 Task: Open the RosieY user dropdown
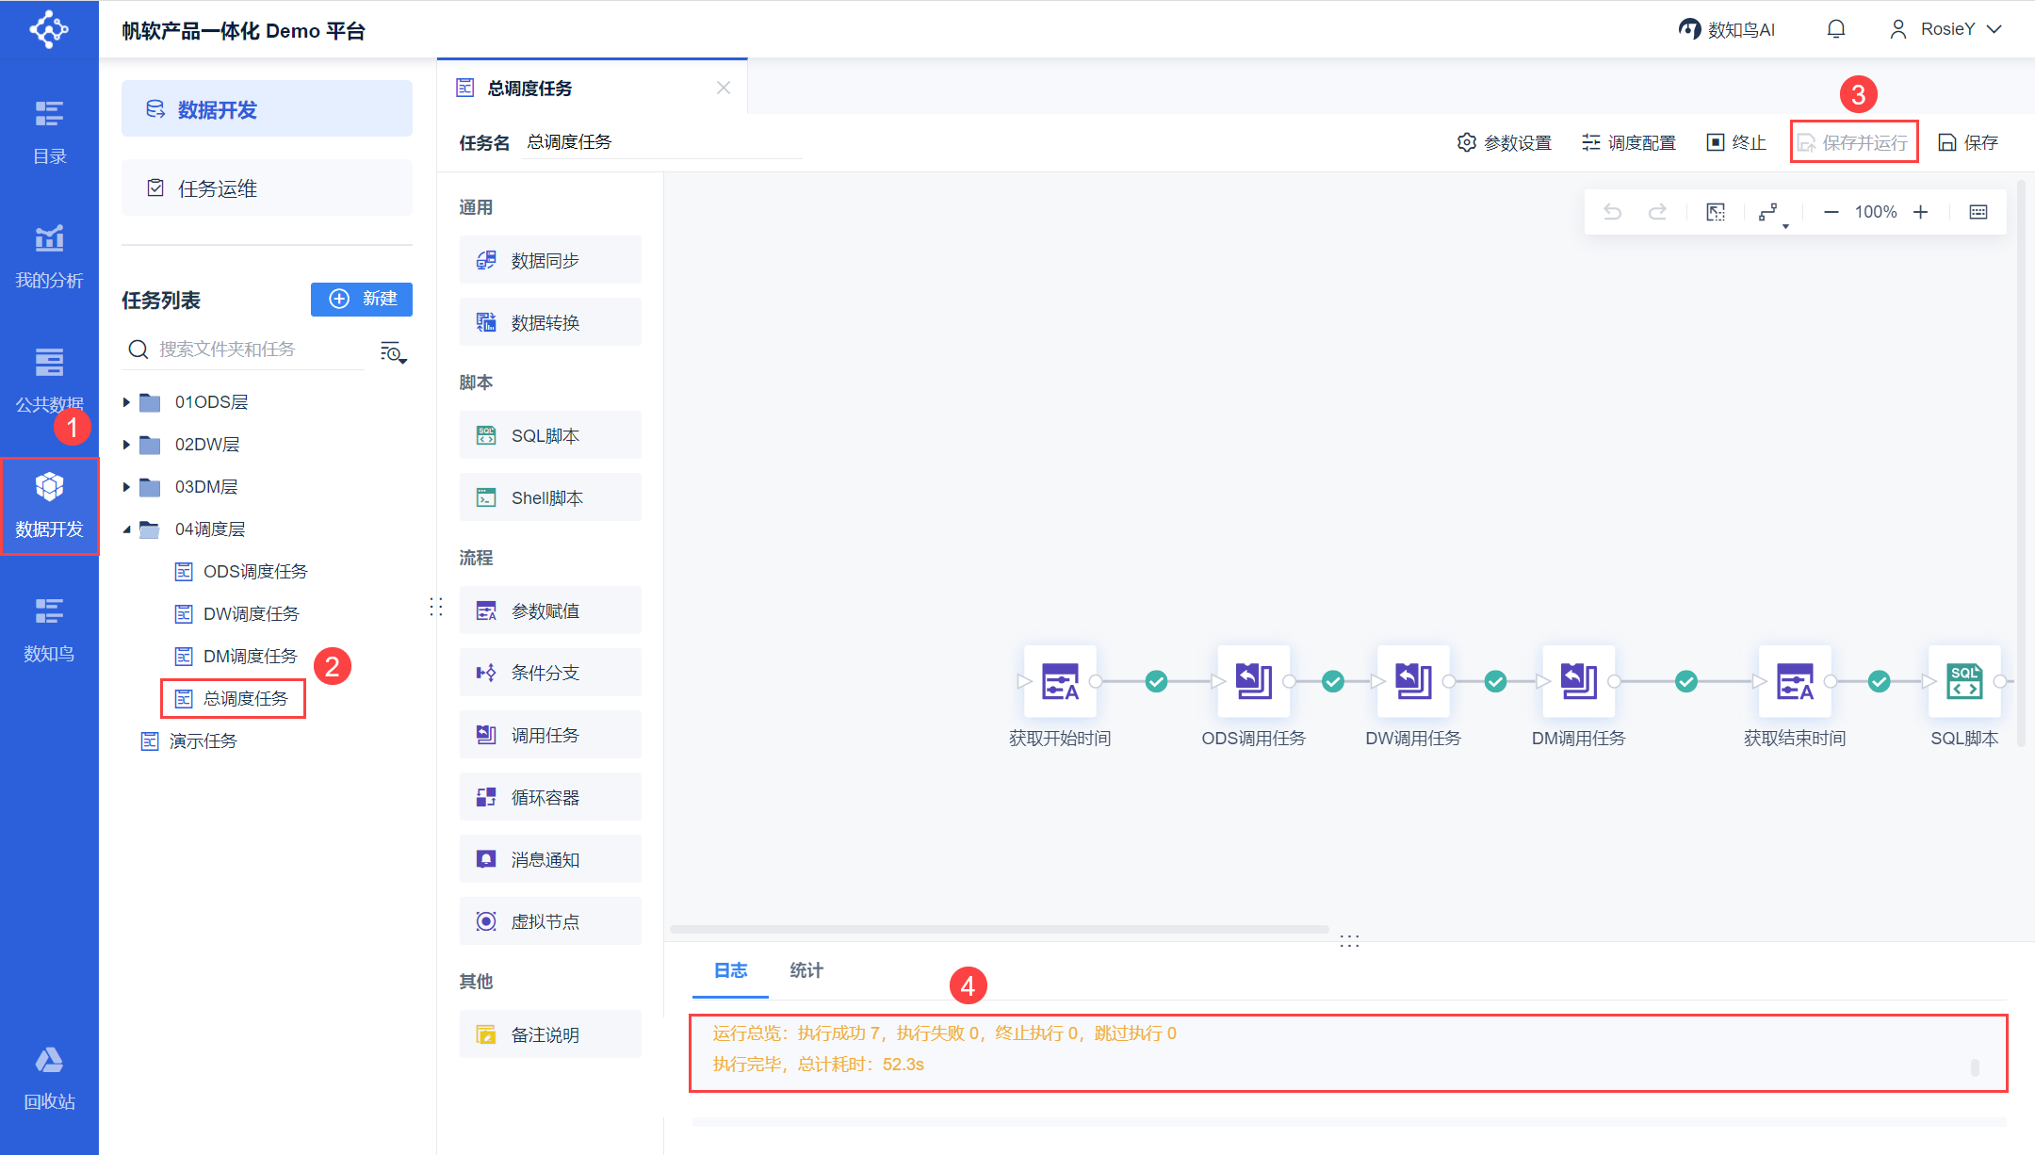tap(1945, 29)
